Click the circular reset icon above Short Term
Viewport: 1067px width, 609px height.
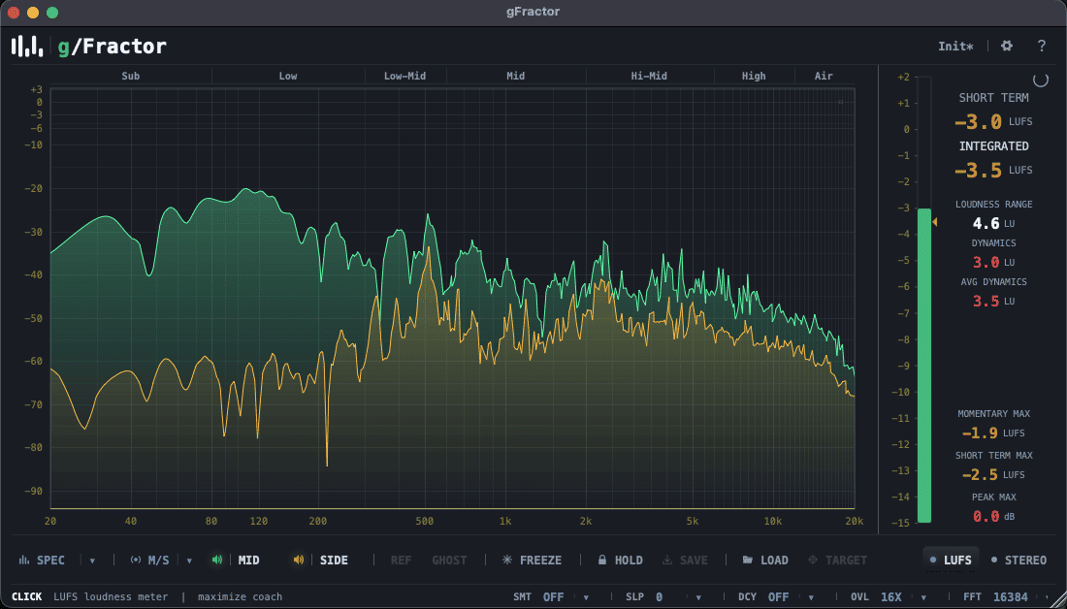tap(1041, 80)
